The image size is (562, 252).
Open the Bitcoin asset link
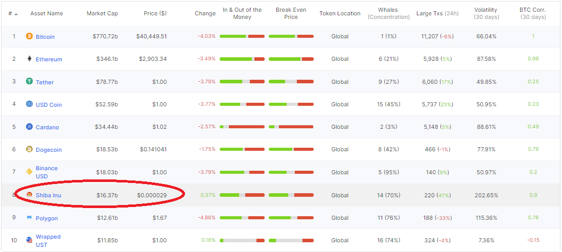(45, 37)
